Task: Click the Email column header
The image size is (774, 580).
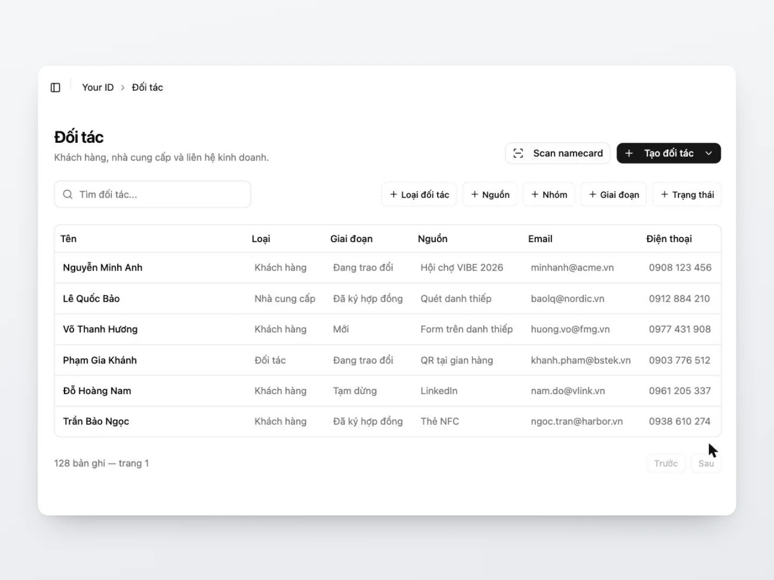Action: [540, 239]
